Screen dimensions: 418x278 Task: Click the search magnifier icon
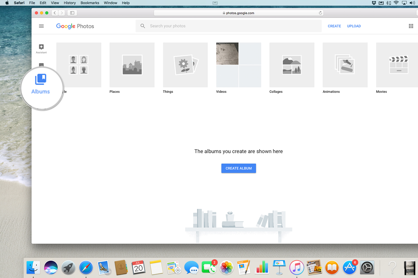click(143, 26)
